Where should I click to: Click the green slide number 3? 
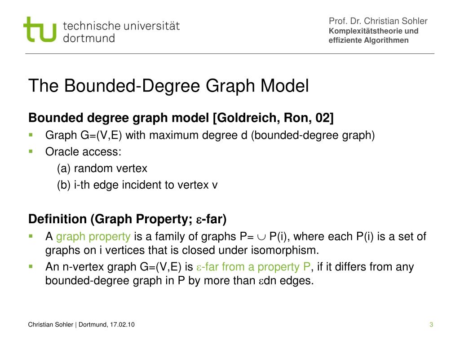[431, 325]
